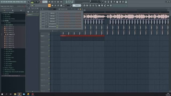Click the time display showing 0:17
The width and height of the screenshot is (171, 96).
coord(70,2)
